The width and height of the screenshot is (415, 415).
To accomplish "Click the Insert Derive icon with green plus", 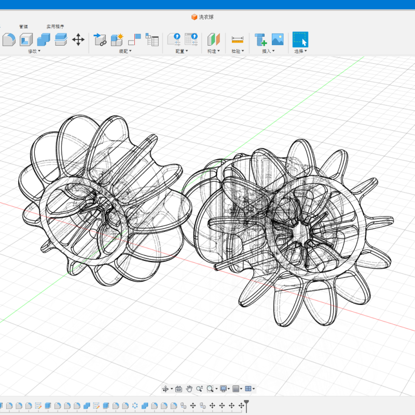I will pyautogui.click(x=260, y=39).
